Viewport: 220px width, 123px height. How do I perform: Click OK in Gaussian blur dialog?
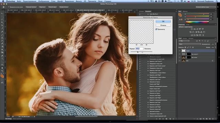pos(163,22)
